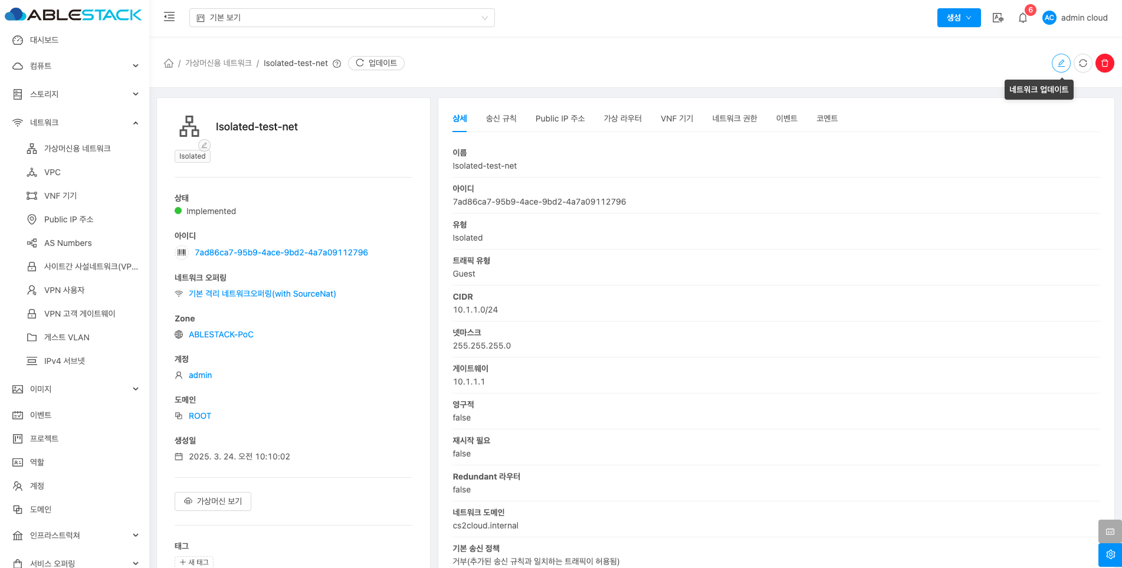Open the 기본 보기 project dropdown
This screenshot has height=568, width=1122.
click(x=342, y=18)
